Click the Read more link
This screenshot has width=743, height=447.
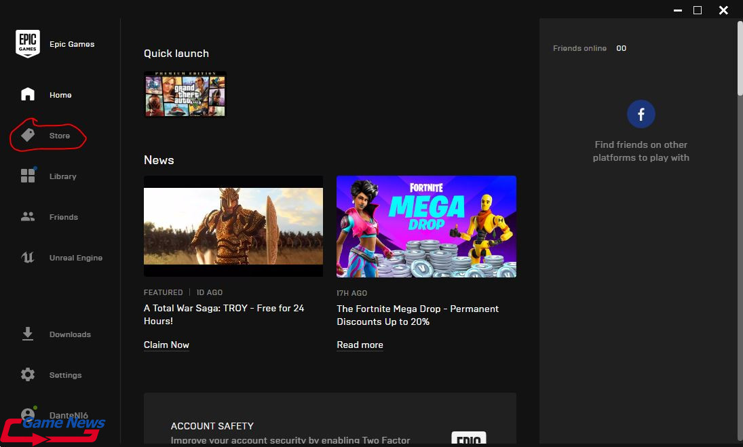(x=360, y=345)
